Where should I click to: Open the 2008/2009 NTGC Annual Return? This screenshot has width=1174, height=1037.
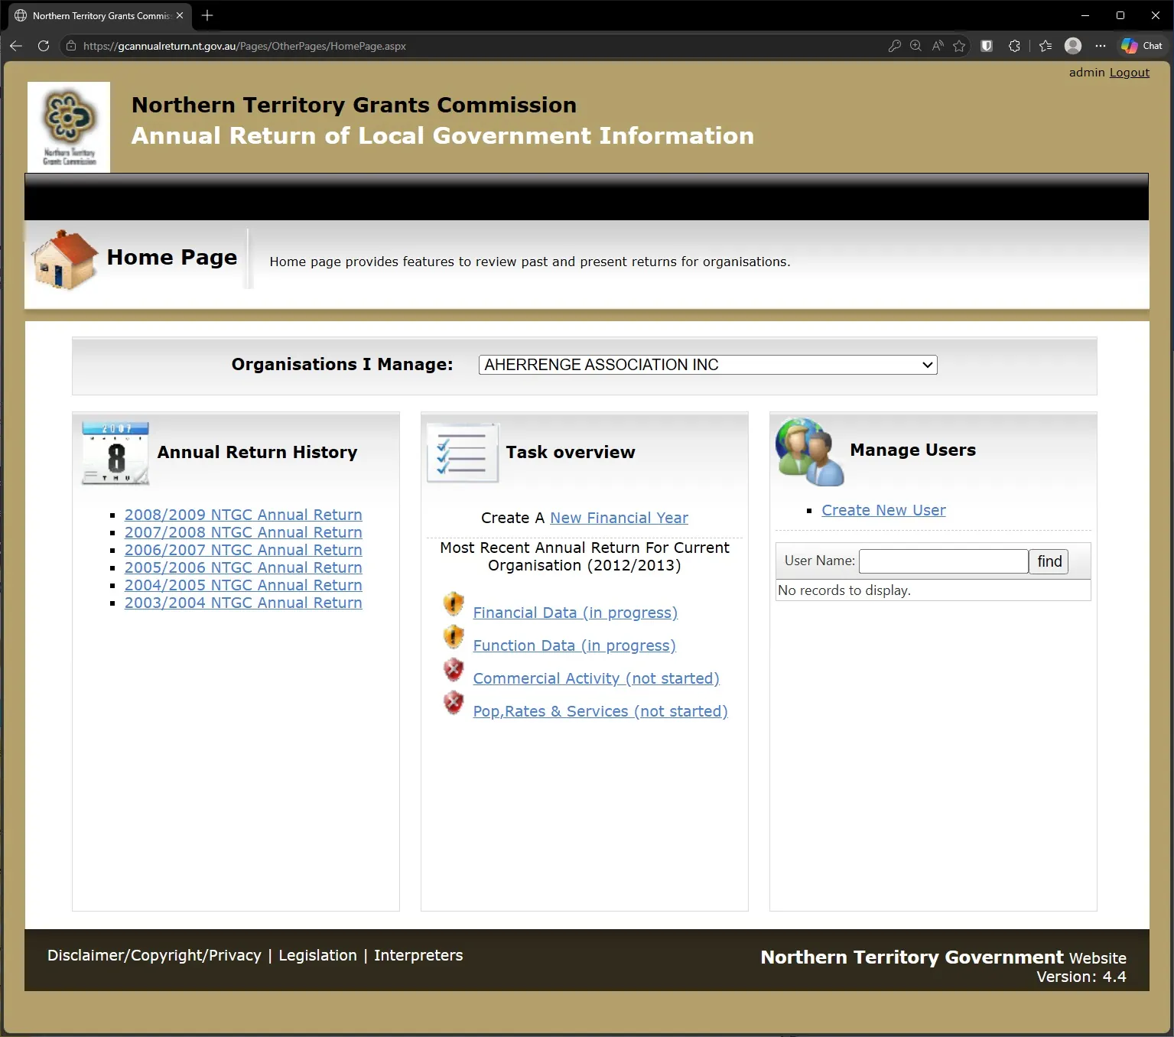point(243,515)
